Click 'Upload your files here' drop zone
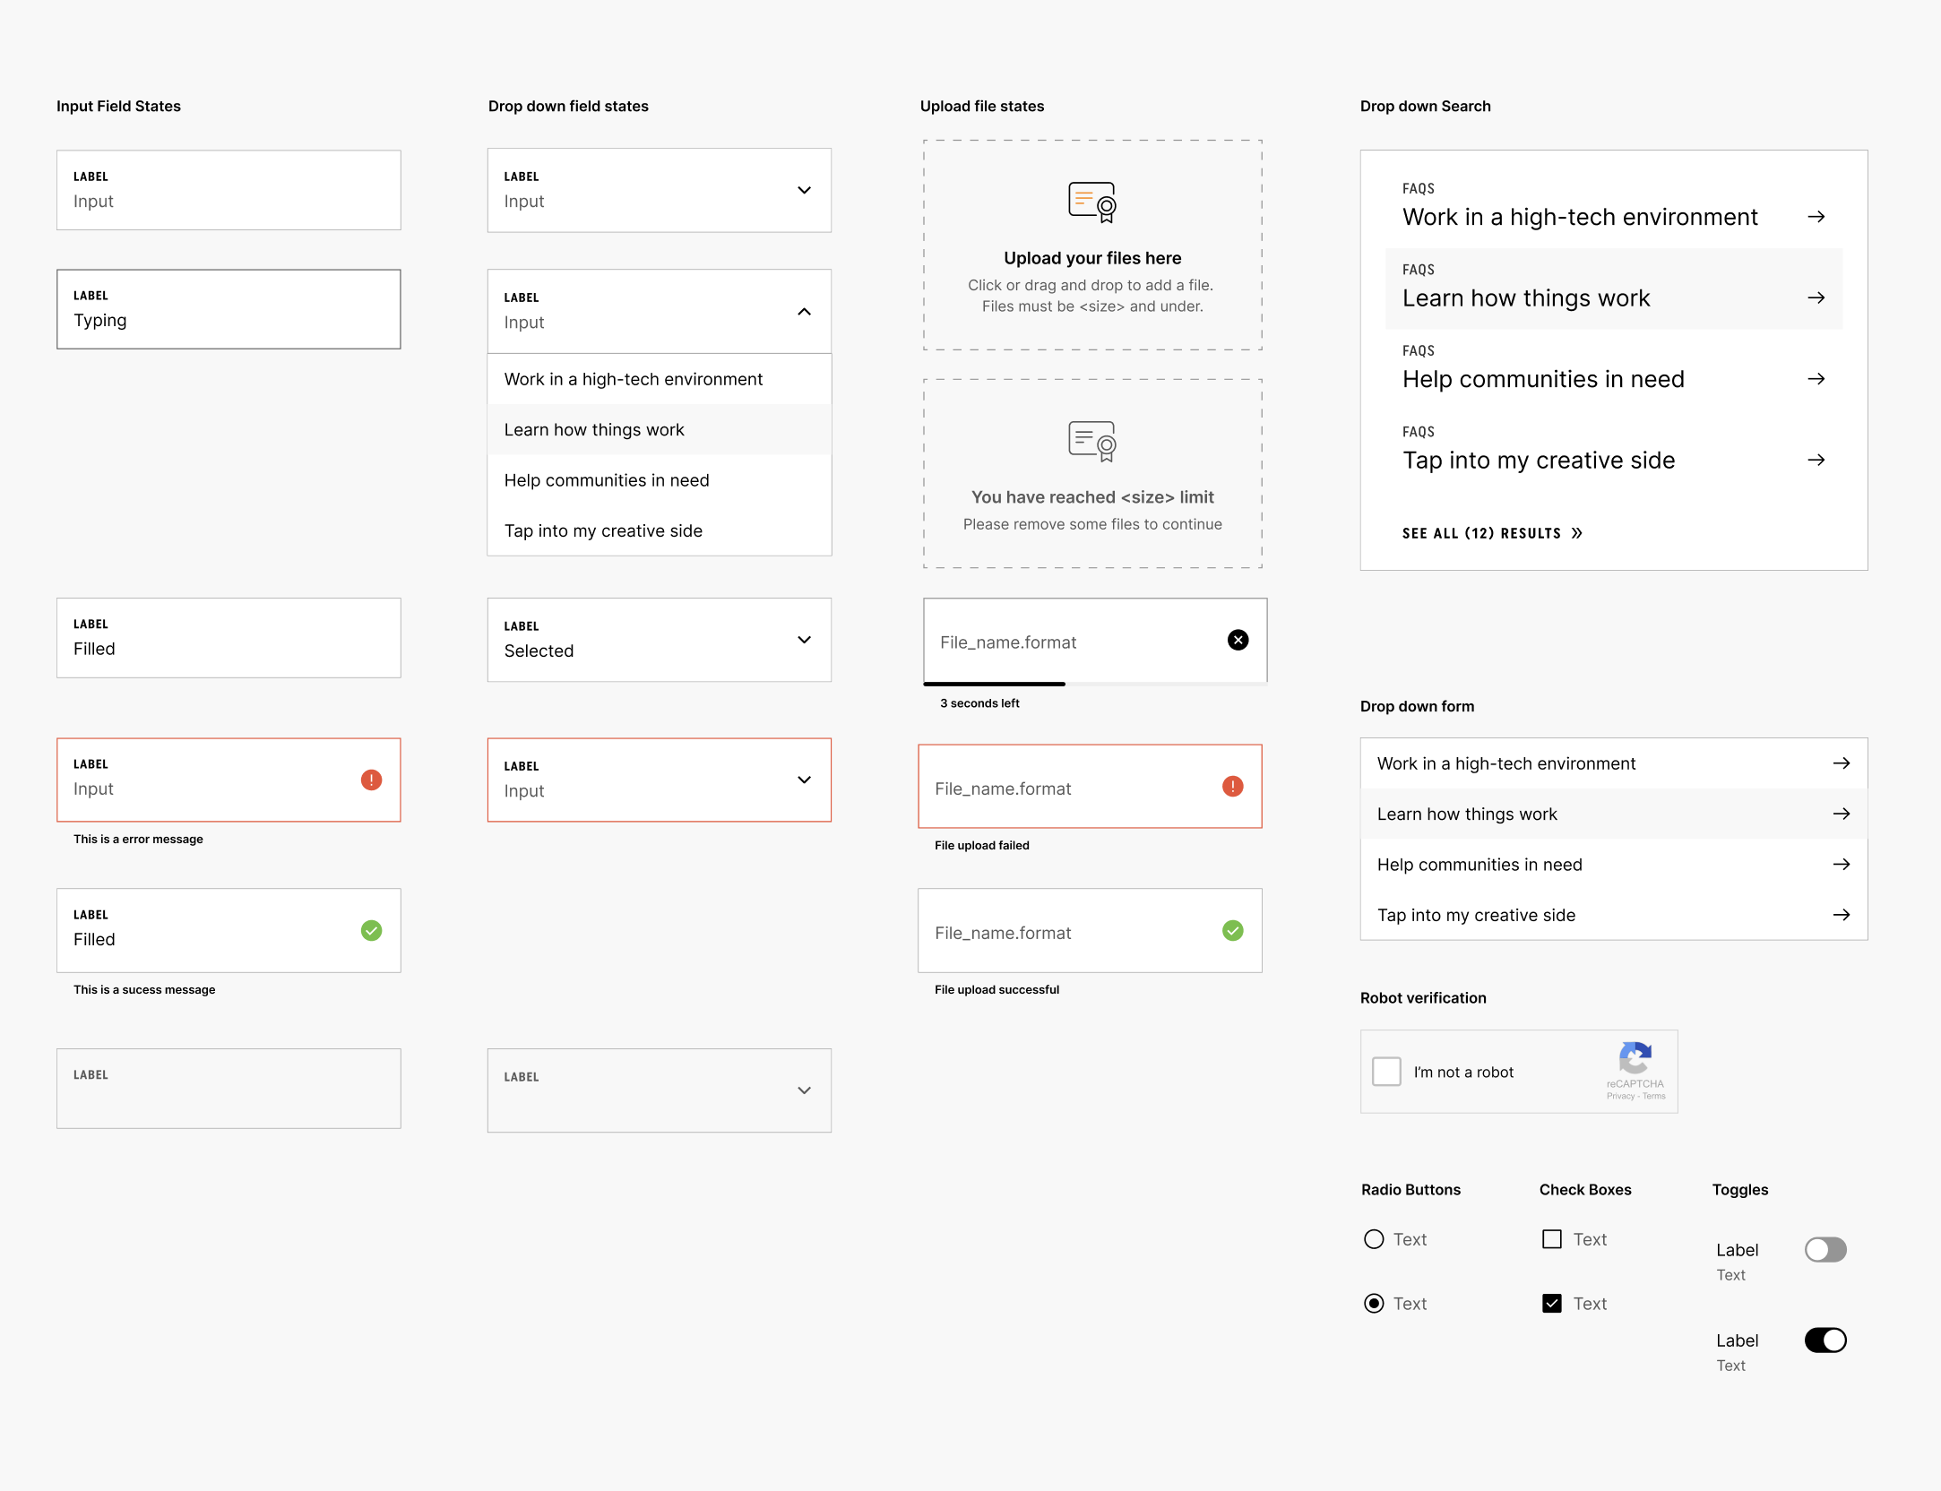Screen dimensions: 1941x1491 pos(1091,258)
